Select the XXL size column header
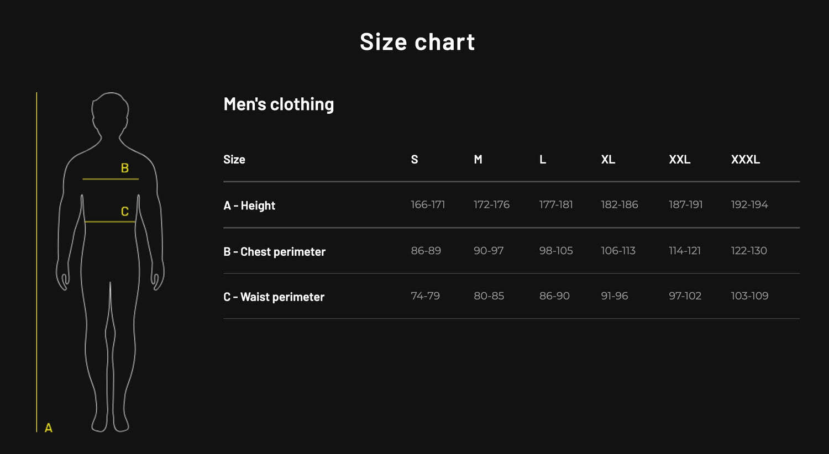This screenshot has width=829, height=454. click(679, 160)
